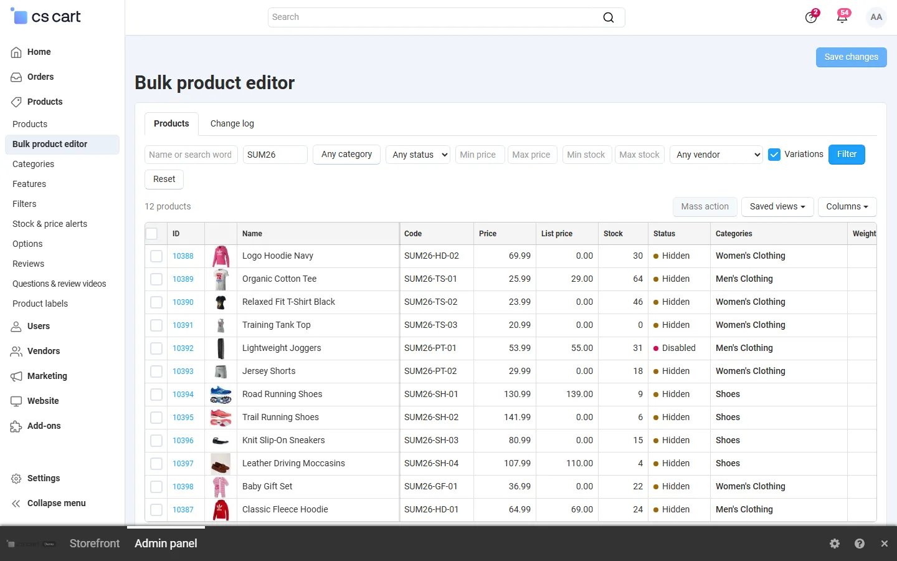Expand the Columns dropdown
Viewport: 897px width, 561px height.
pos(847,207)
